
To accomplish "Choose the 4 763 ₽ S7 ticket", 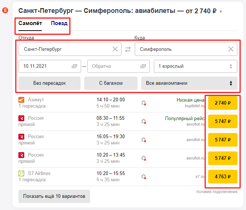I will 222,176.
